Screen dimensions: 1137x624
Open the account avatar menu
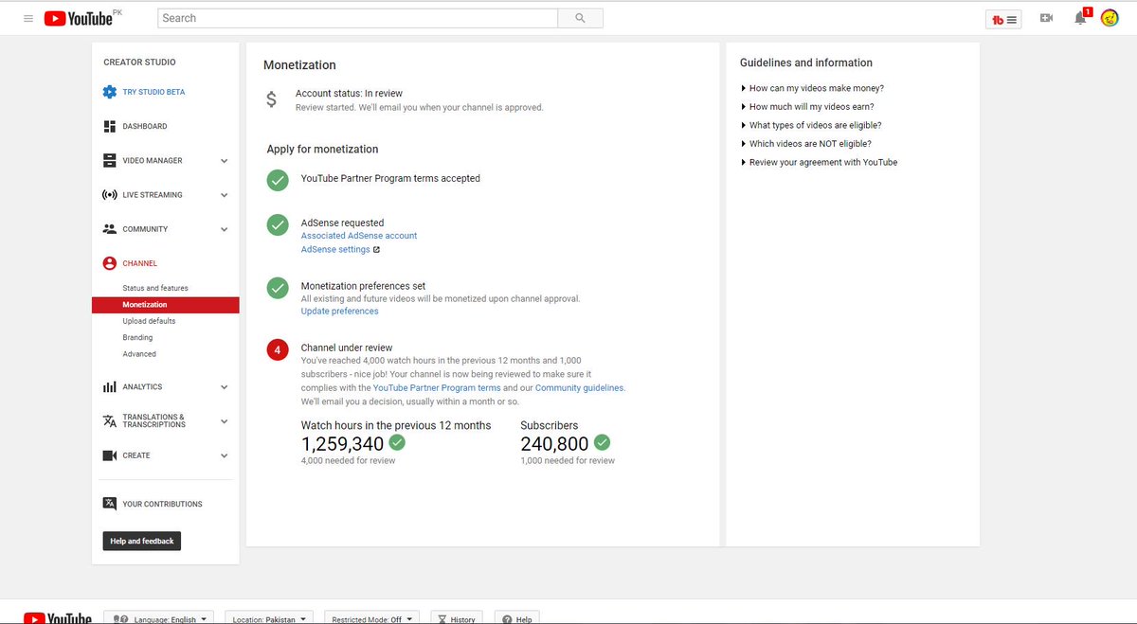[x=1110, y=18]
